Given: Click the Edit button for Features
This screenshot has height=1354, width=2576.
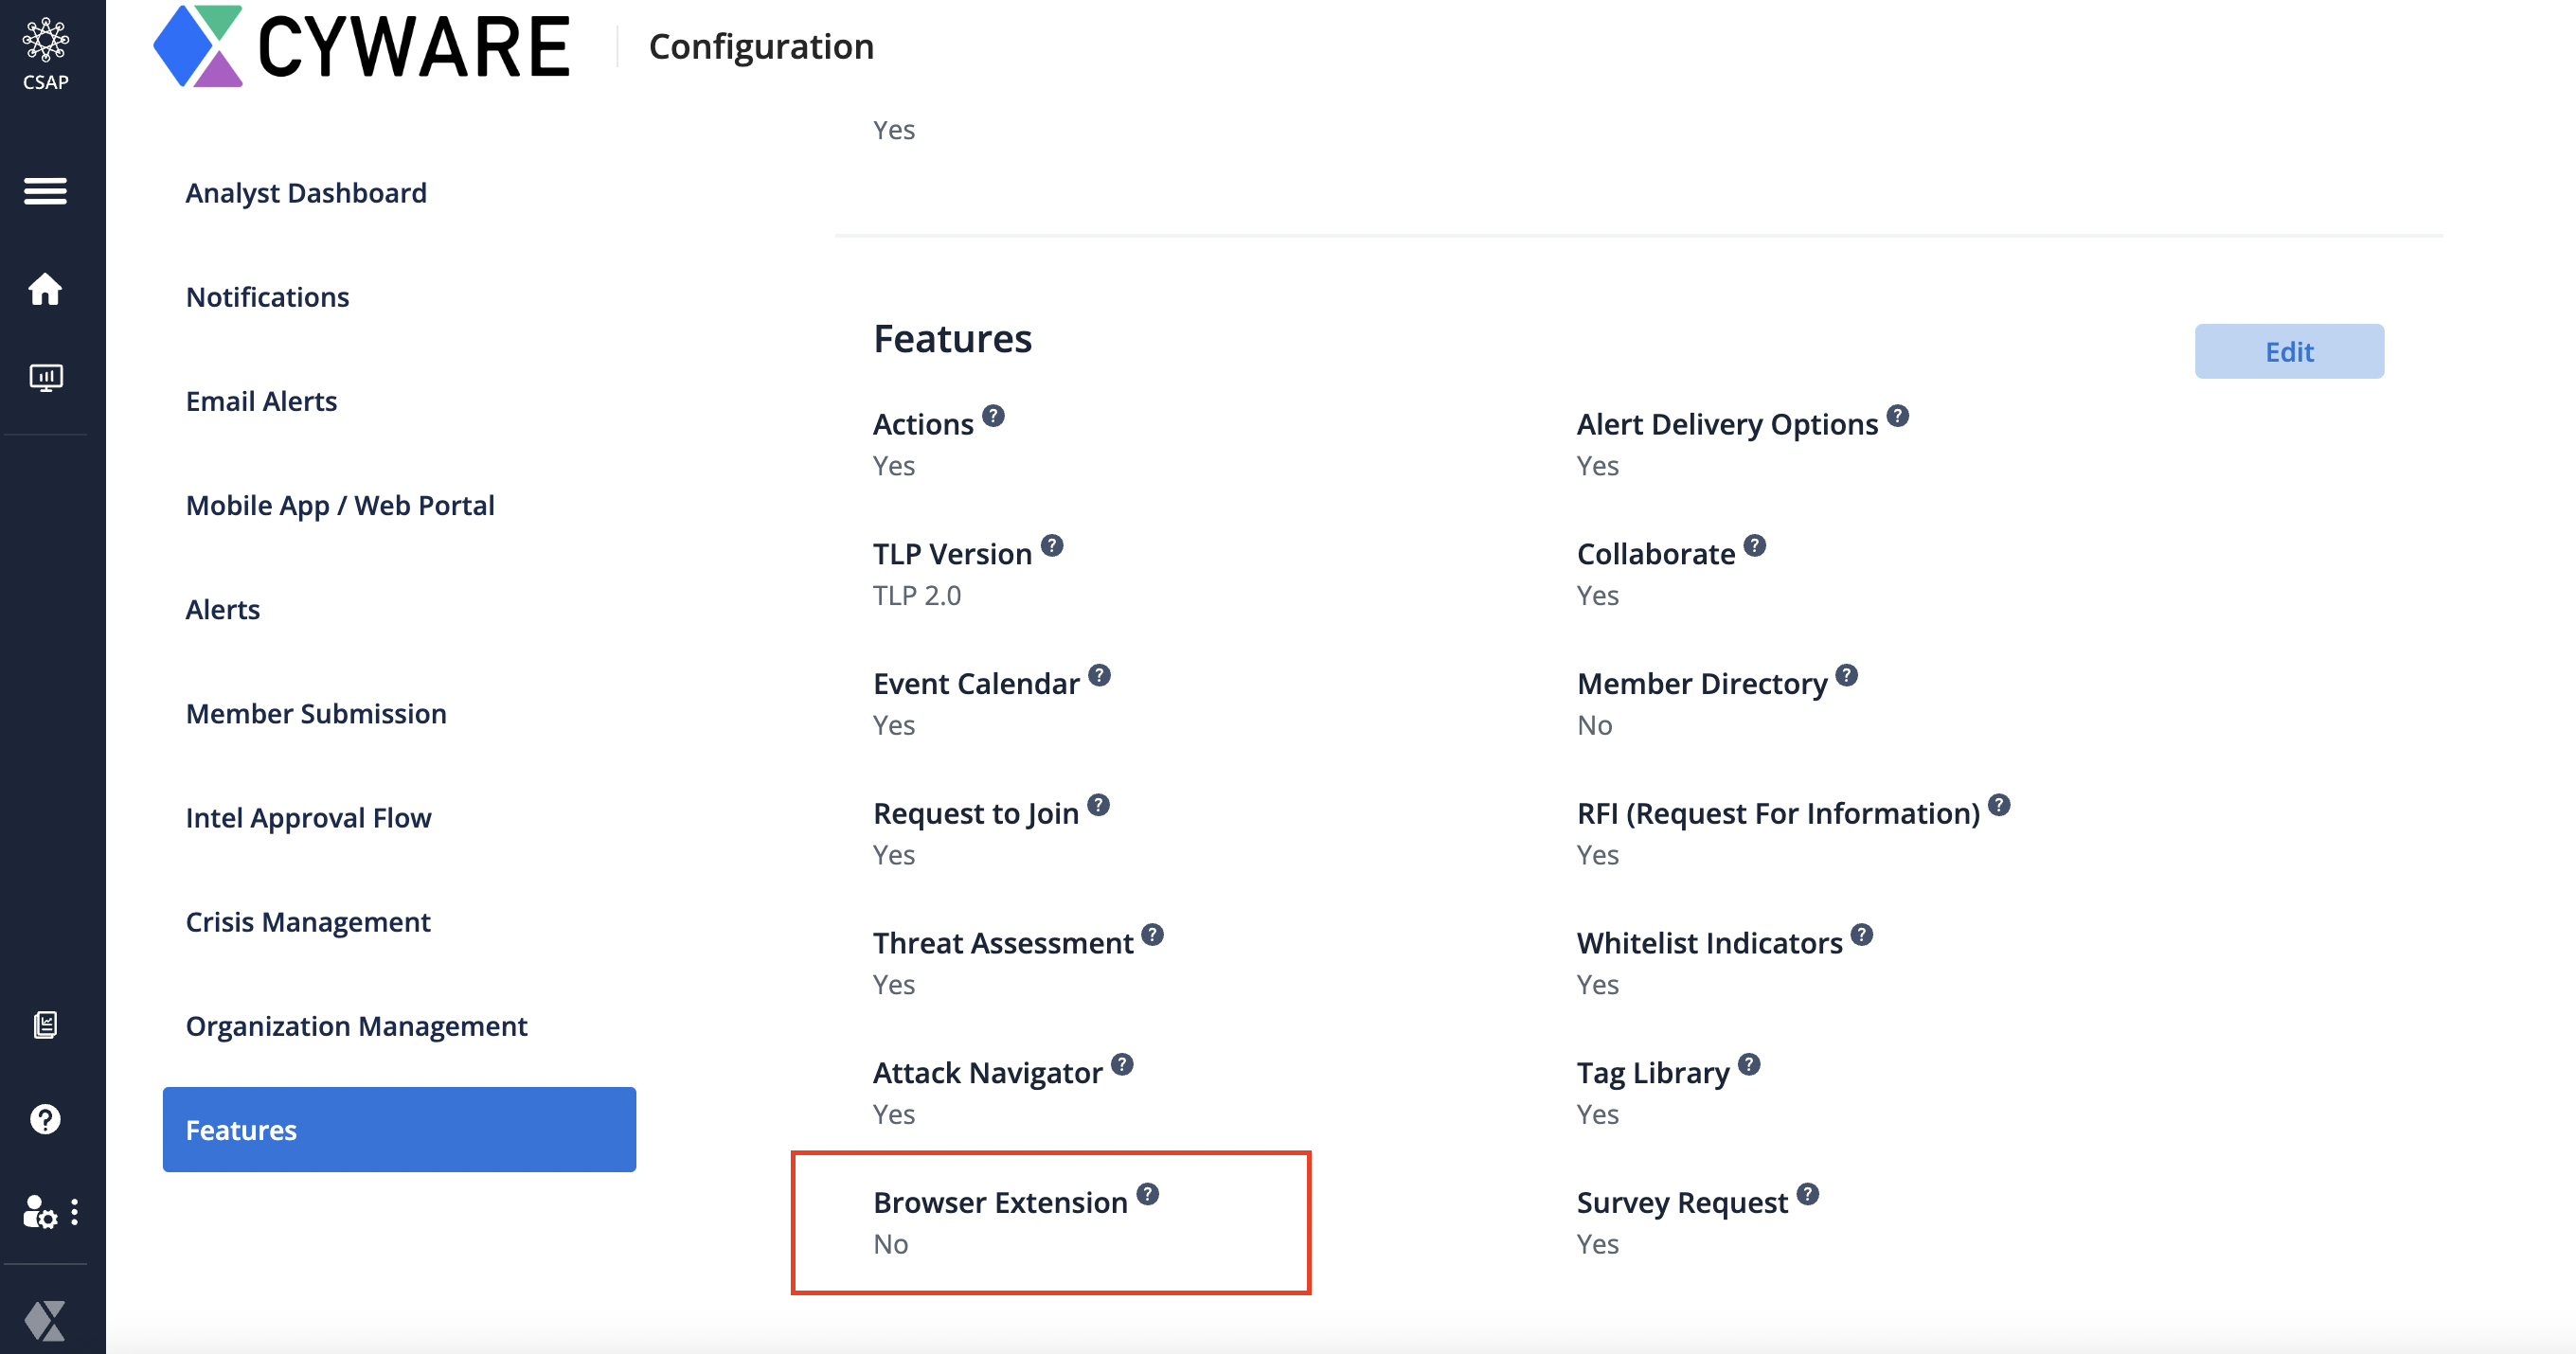Looking at the screenshot, I should pos(2288,352).
